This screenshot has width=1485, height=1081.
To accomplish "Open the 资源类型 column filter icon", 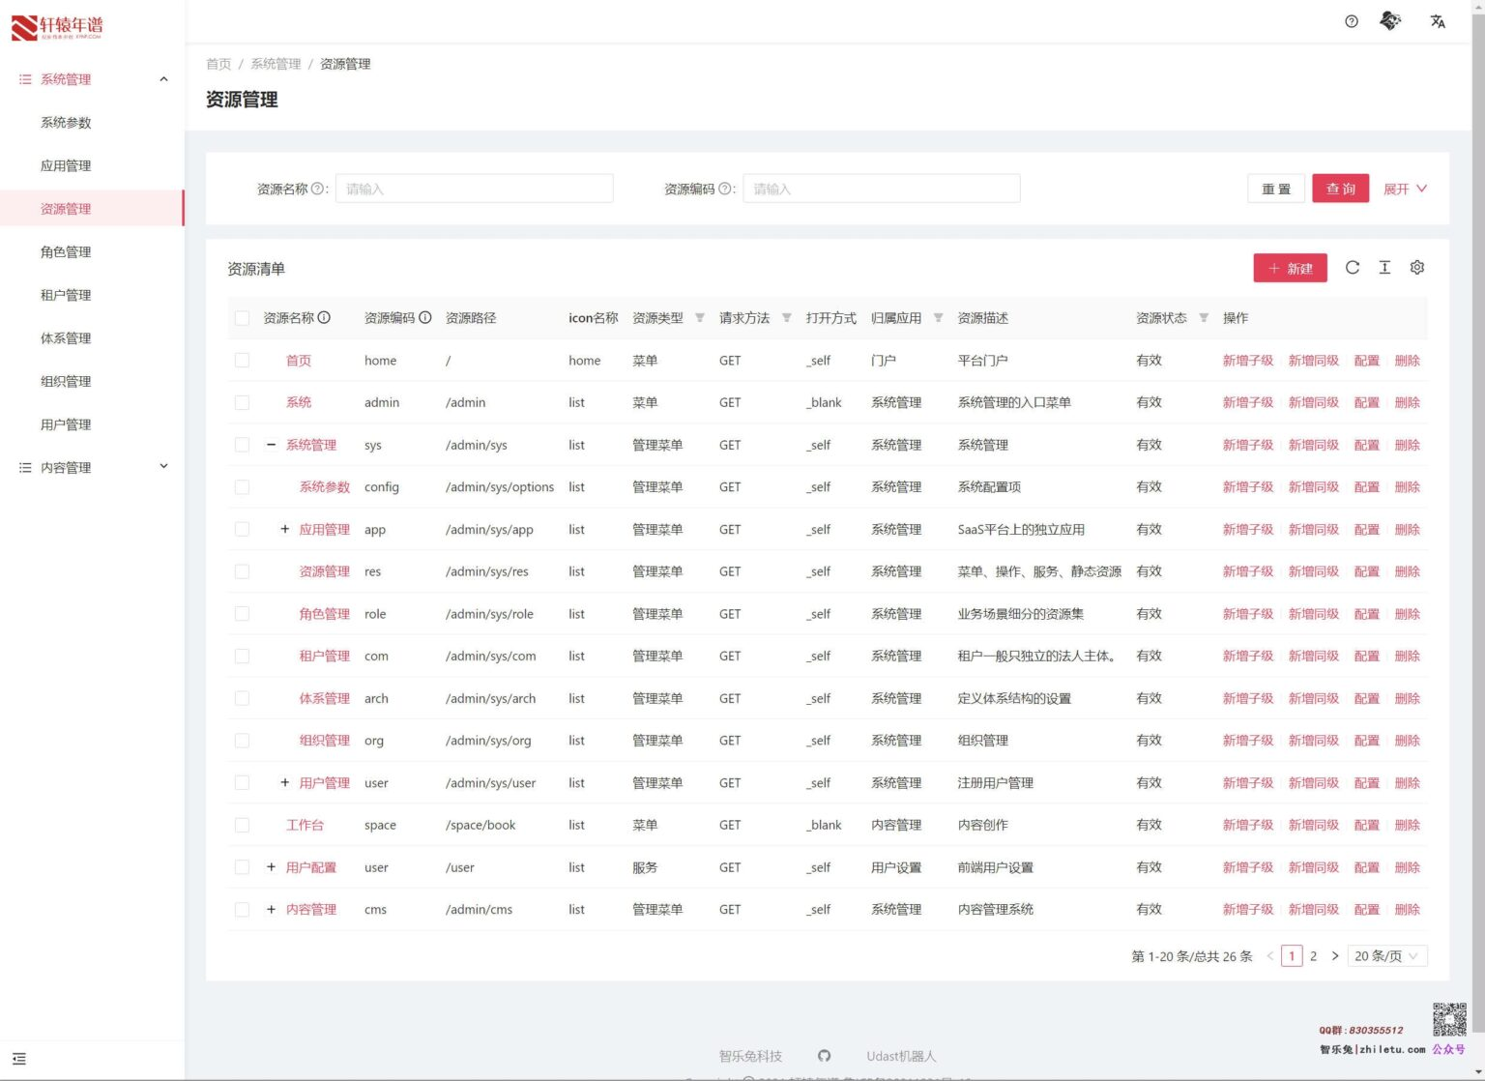I will coord(699,318).
